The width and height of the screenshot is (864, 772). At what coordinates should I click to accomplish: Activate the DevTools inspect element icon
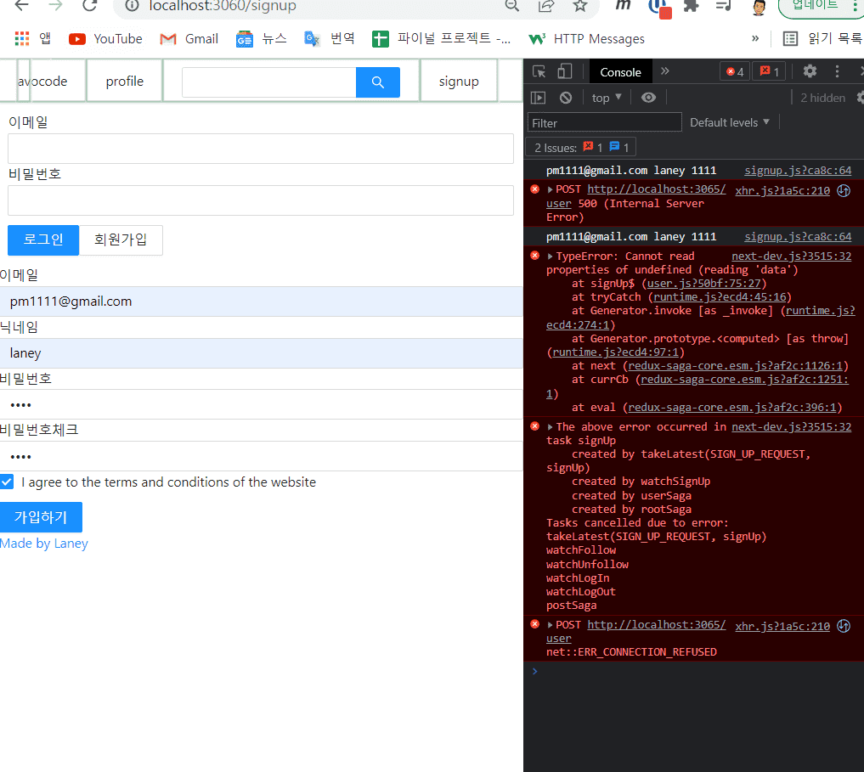click(539, 71)
